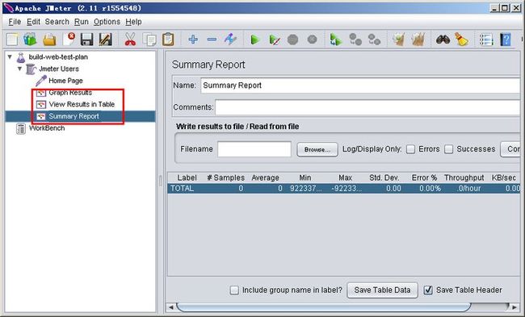Collapse the Jmeter Users thread group
The image size is (525, 317).
point(19,69)
